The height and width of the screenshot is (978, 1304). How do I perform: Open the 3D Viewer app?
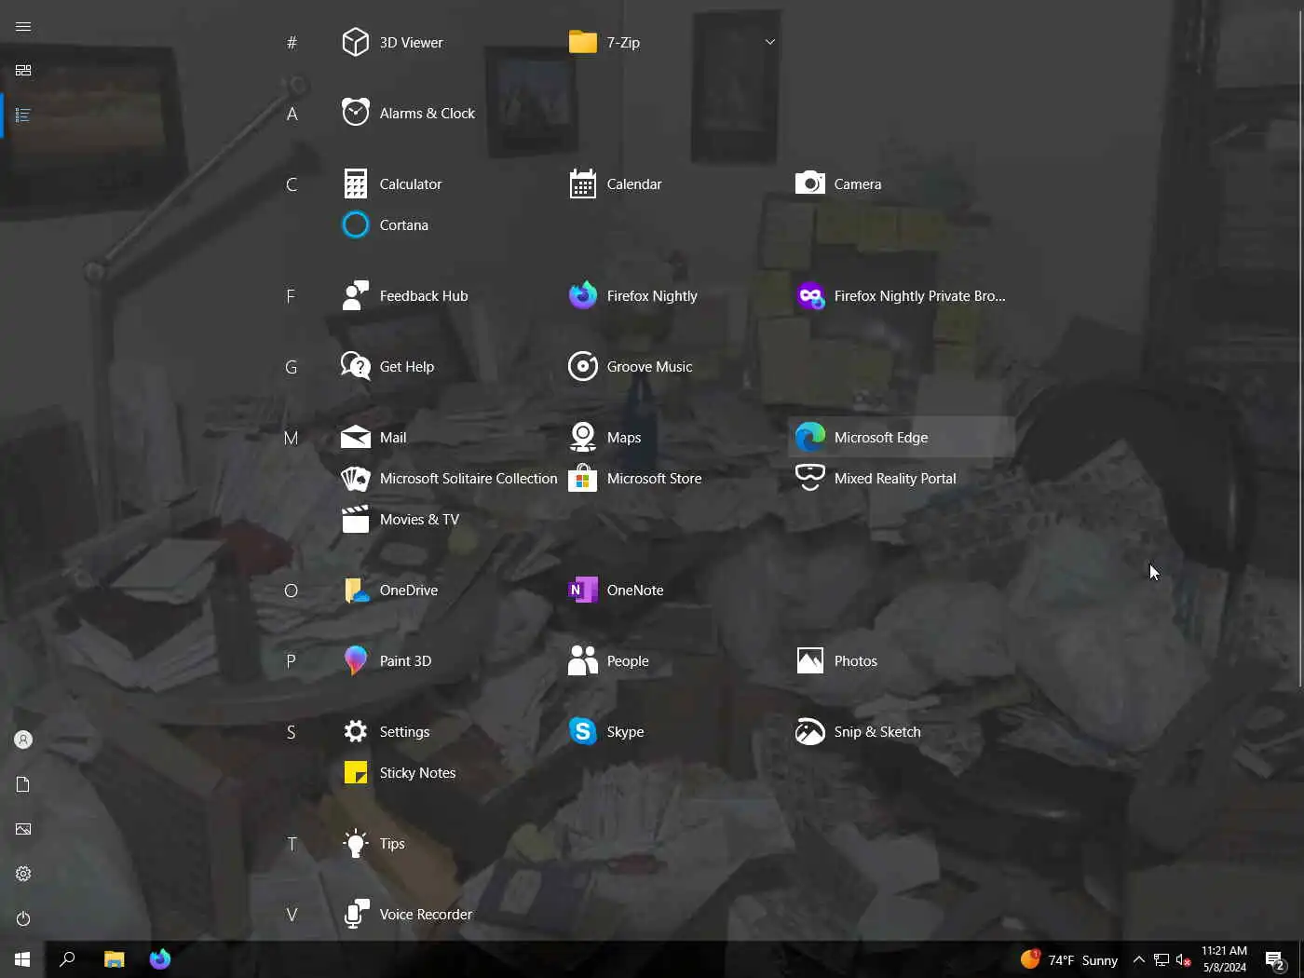point(446,42)
